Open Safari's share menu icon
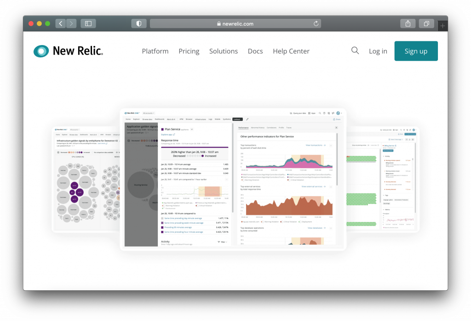The image size is (471, 321). [408, 24]
